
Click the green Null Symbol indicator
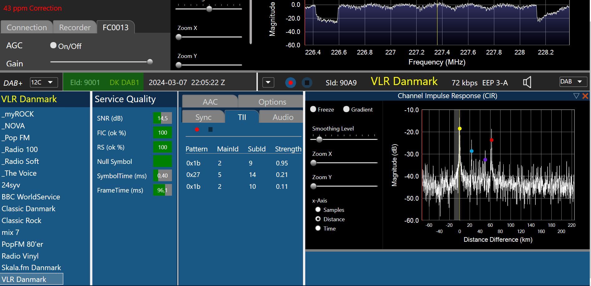pos(162,161)
